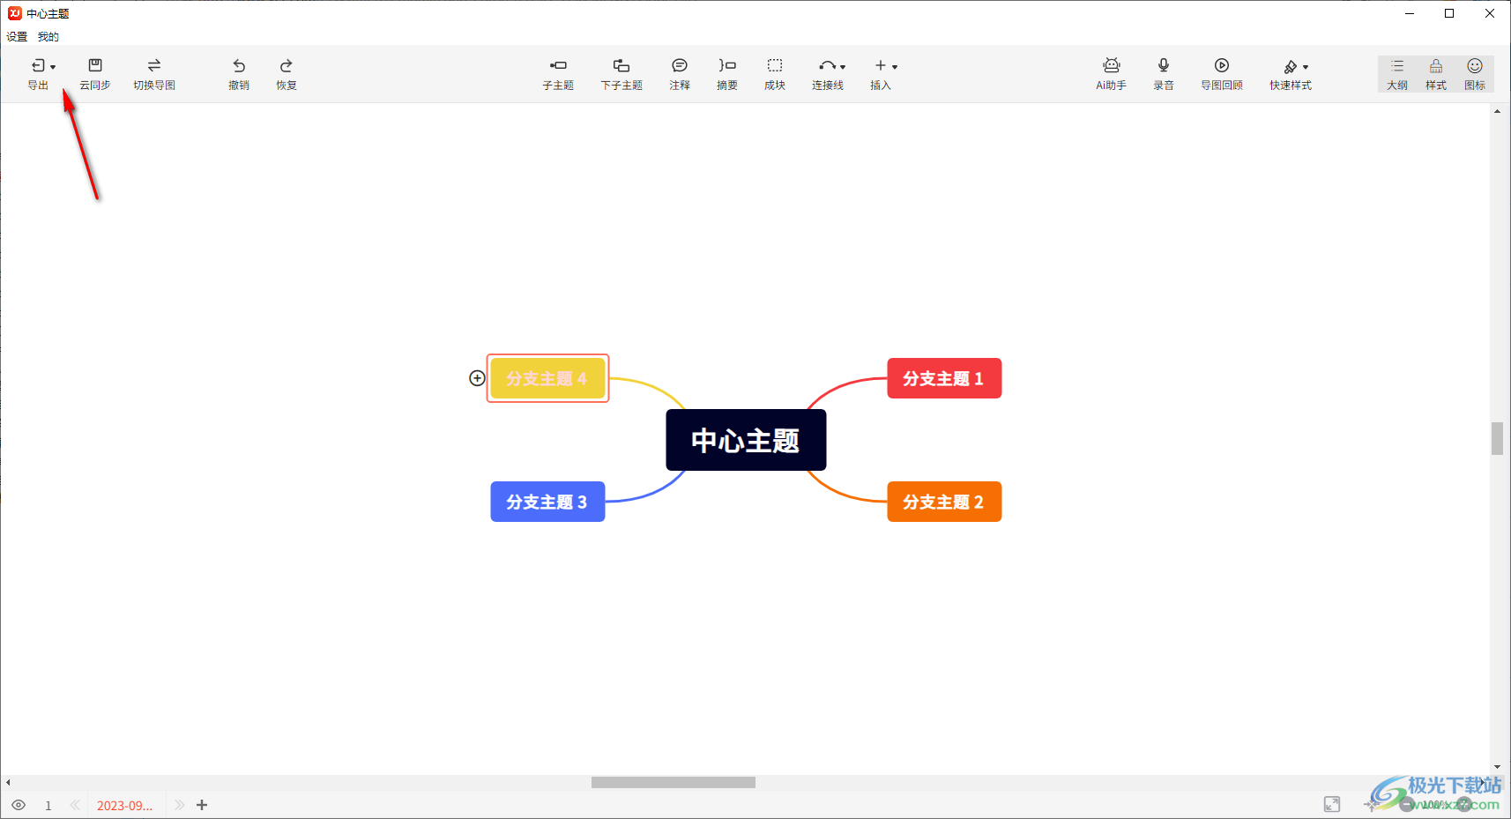1511x819 pixels.
Task: Click the 云同步 cloud sync icon
Action: [95, 65]
